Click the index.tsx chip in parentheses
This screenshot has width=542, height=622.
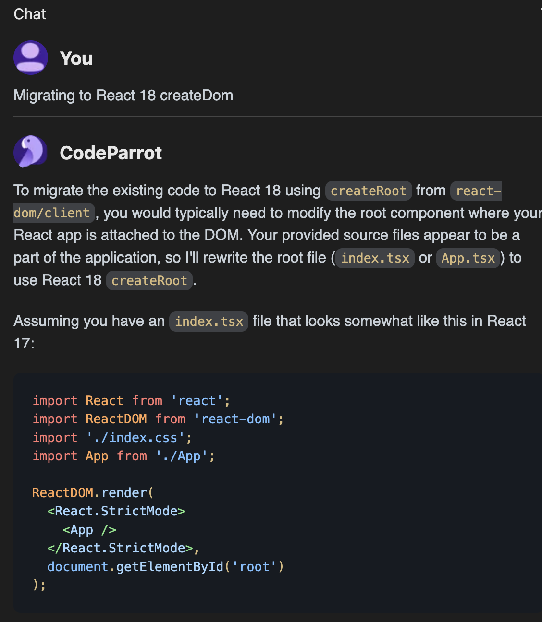(375, 258)
